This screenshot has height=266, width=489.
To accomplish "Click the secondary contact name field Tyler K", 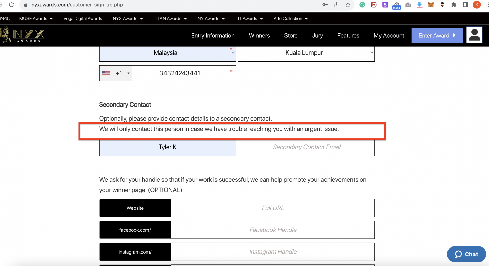I will [x=168, y=147].
